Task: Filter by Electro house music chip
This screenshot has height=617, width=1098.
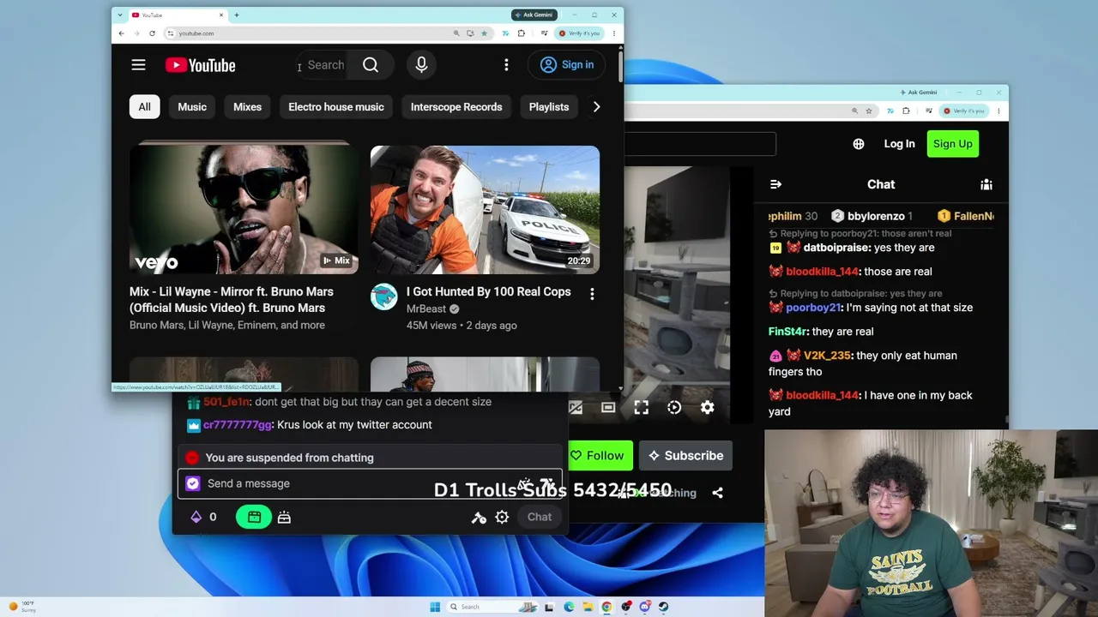Action: [336, 107]
